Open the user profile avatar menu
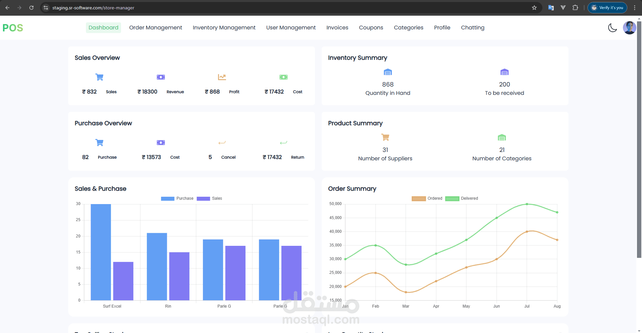 tap(629, 28)
